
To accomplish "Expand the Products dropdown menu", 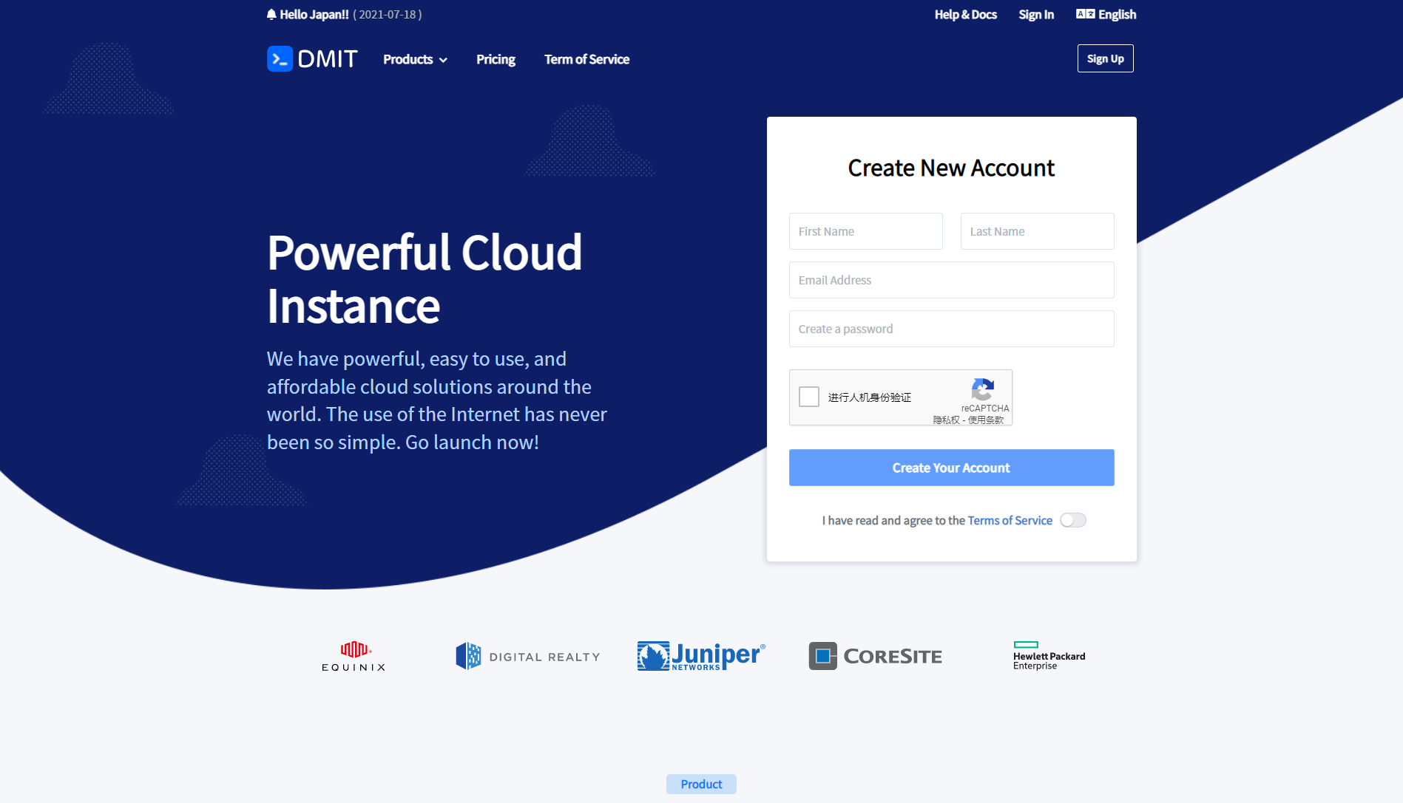I will point(415,59).
